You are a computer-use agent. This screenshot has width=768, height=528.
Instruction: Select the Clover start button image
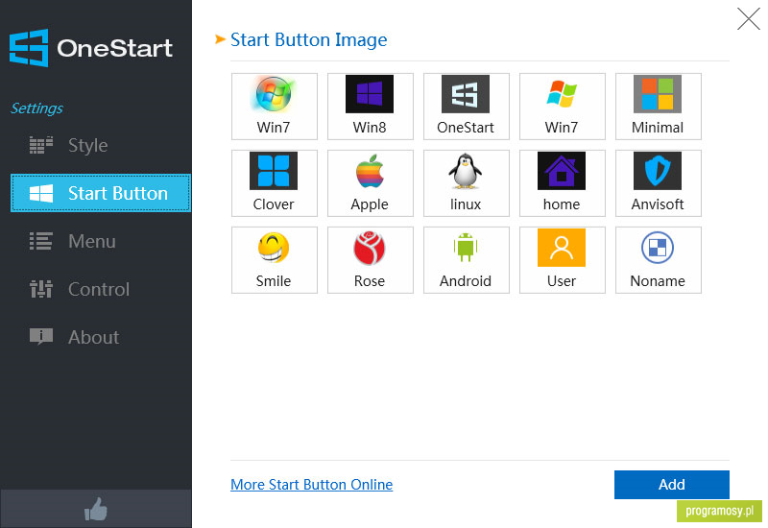[x=275, y=183]
